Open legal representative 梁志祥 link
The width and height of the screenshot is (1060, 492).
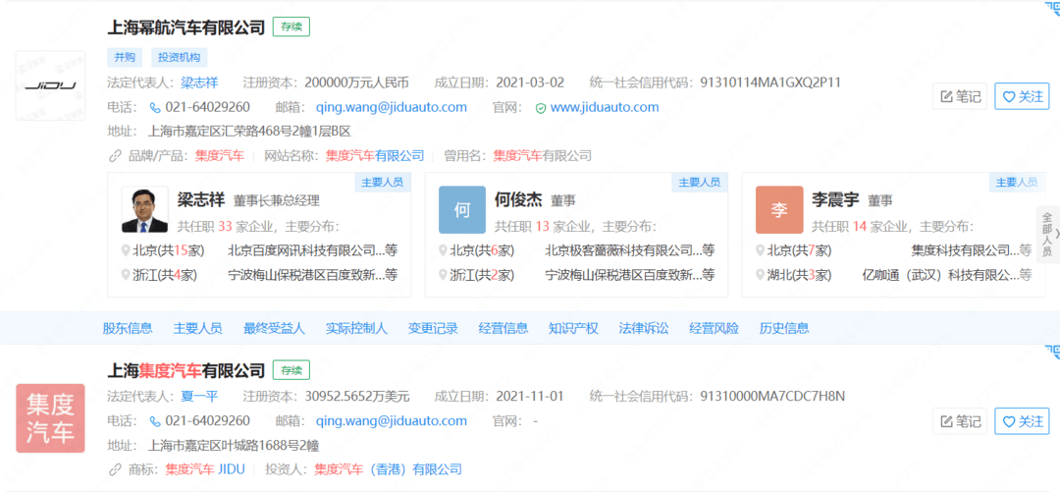(199, 82)
